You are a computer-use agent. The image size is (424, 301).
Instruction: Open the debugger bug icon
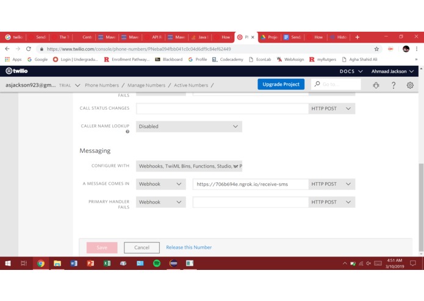pos(376,85)
